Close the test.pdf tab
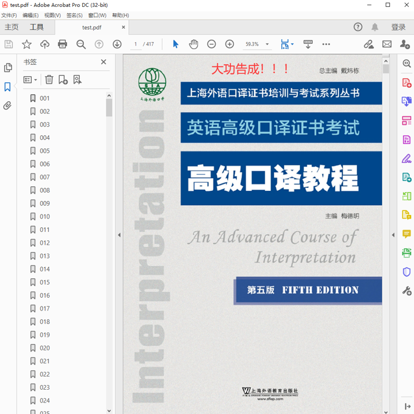 123,27
